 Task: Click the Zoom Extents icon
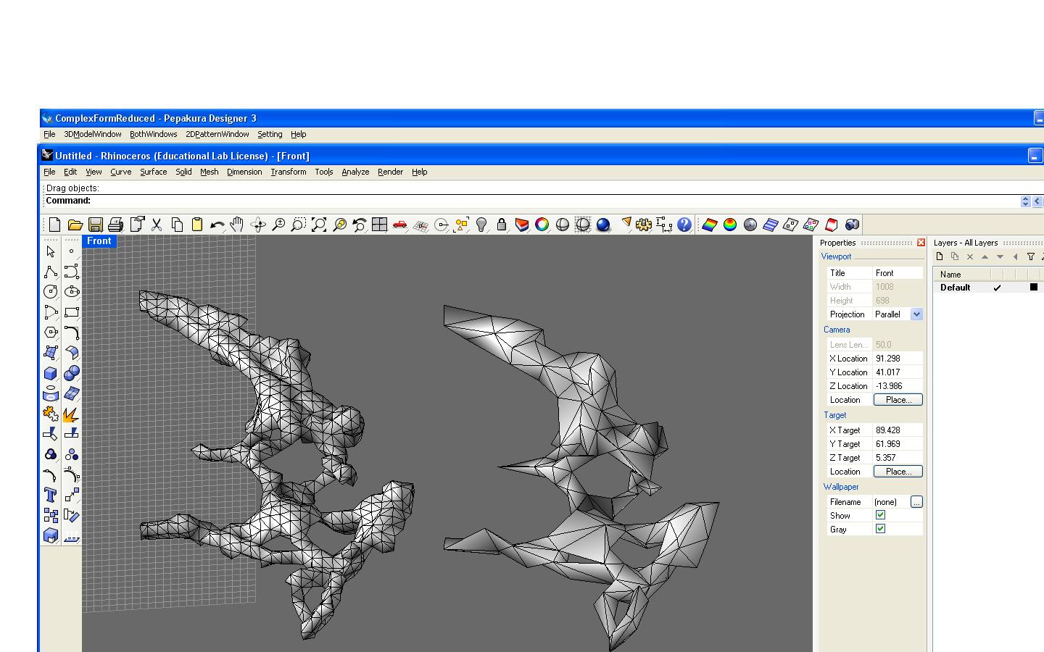click(319, 225)
